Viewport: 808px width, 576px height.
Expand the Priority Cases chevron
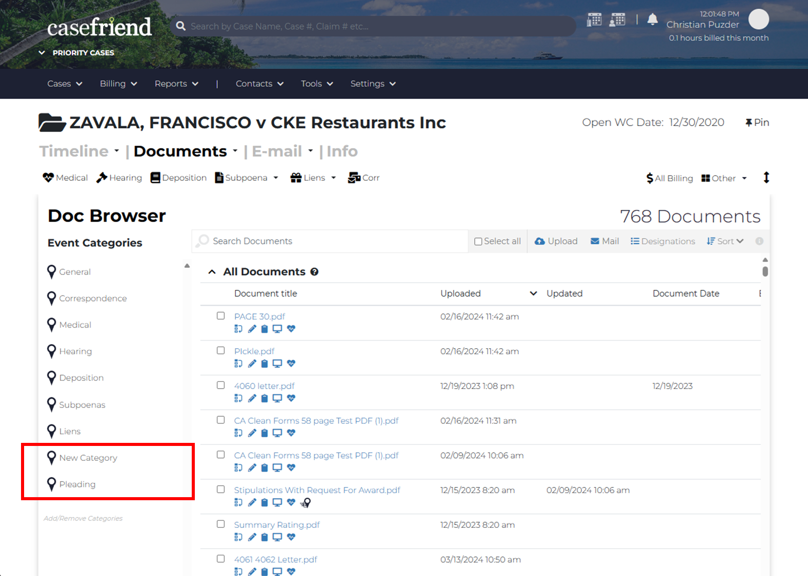click(x=42, y=53)
